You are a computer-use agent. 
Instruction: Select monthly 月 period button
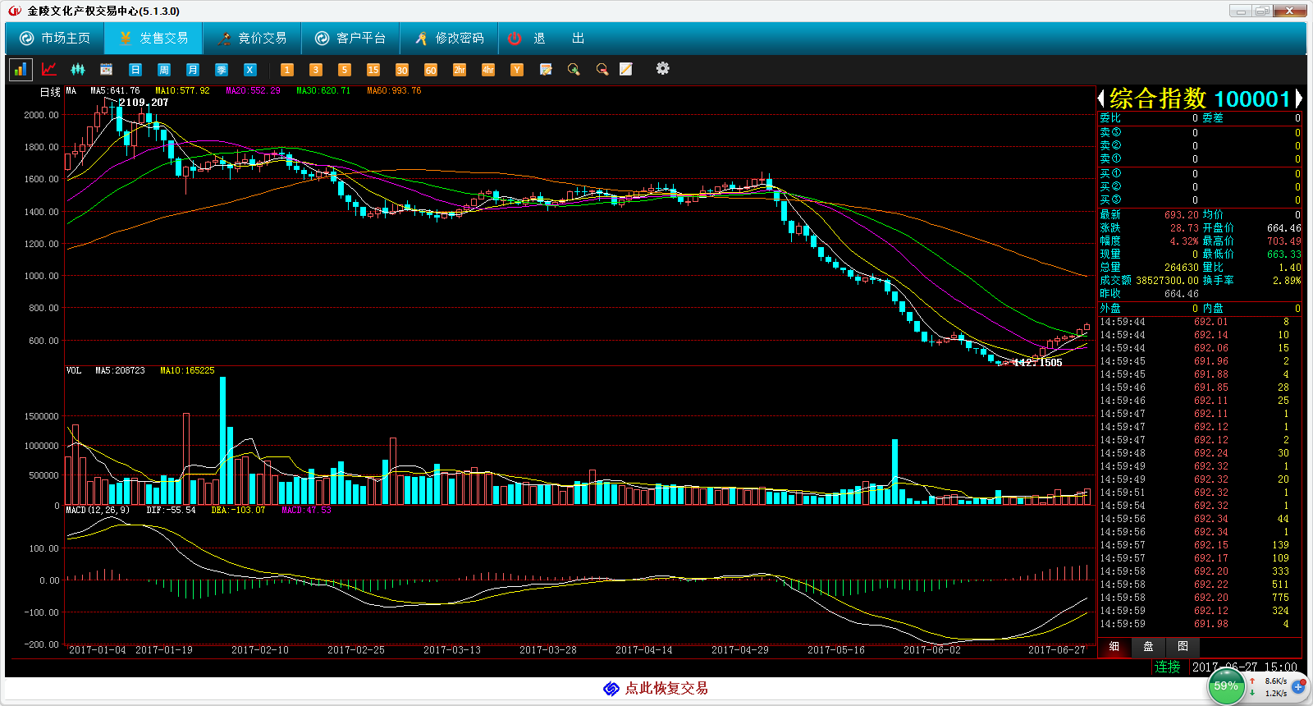[x=193, y=70]
